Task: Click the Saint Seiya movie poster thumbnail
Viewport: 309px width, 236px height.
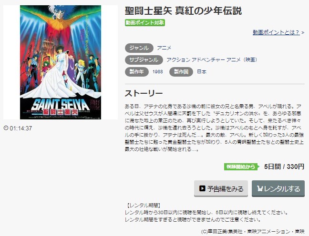Action: (61, 62)
